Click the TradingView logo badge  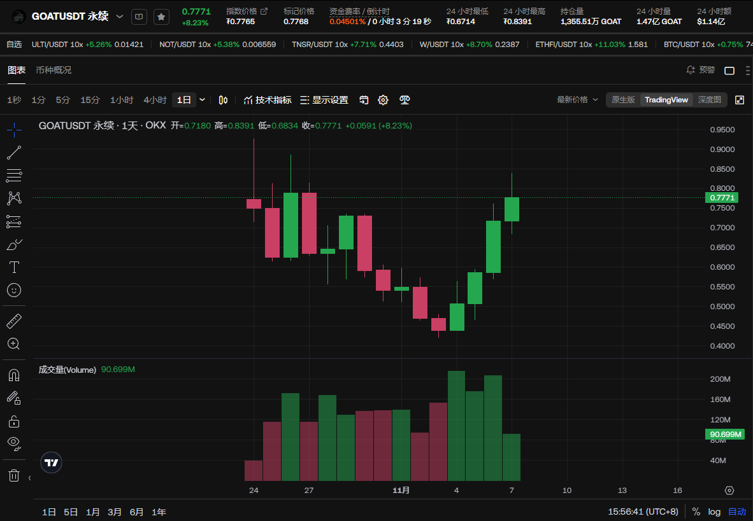pos(51,462)
